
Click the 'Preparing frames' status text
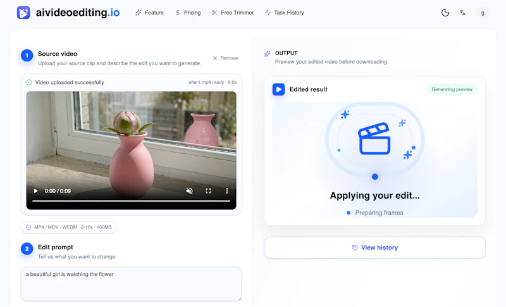tap(379, 213)
